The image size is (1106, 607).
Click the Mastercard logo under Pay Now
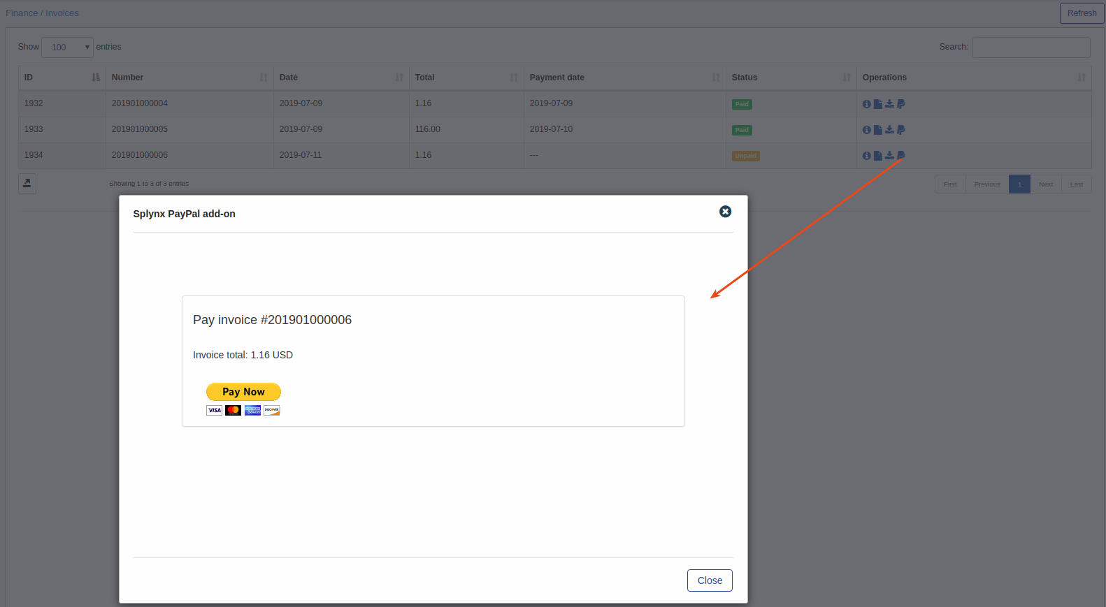pos(234,410)
